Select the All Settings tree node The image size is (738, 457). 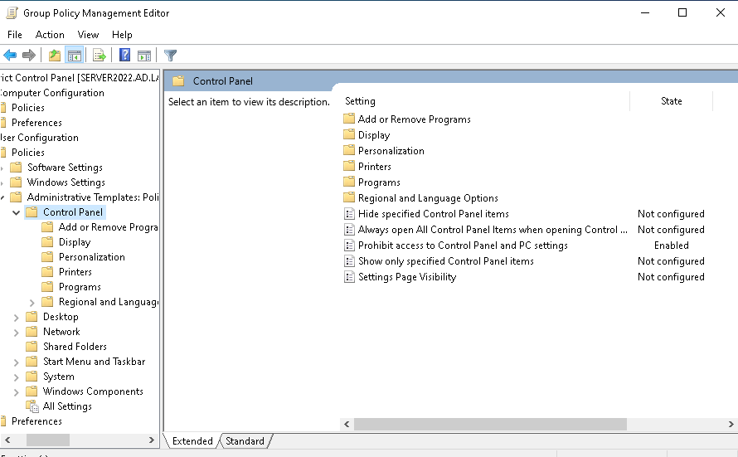pyautogui.click(x=67, y=406)
